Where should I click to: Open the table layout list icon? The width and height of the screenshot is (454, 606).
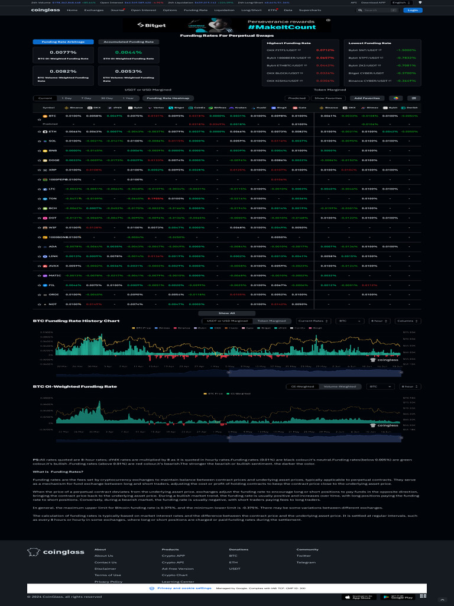[414, 98]
